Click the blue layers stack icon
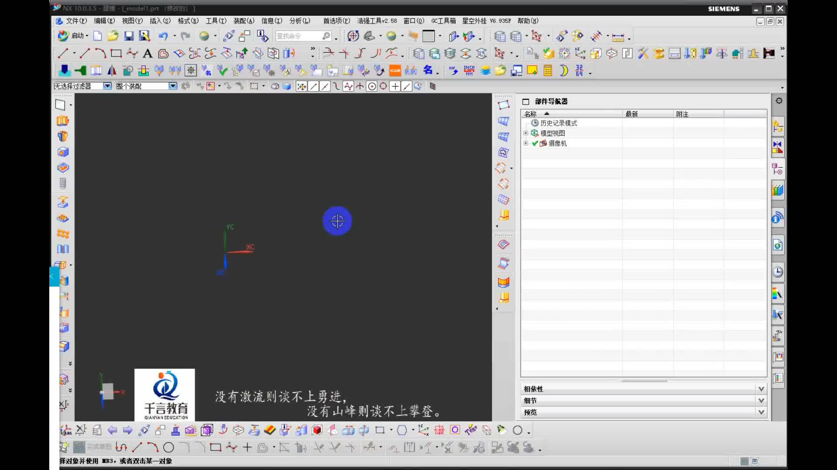Viewport: 837px width, 470px height. (x=485, y=70)
